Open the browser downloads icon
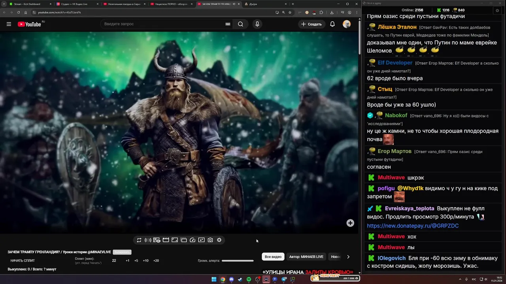506x284 pixels. [332, 12]
